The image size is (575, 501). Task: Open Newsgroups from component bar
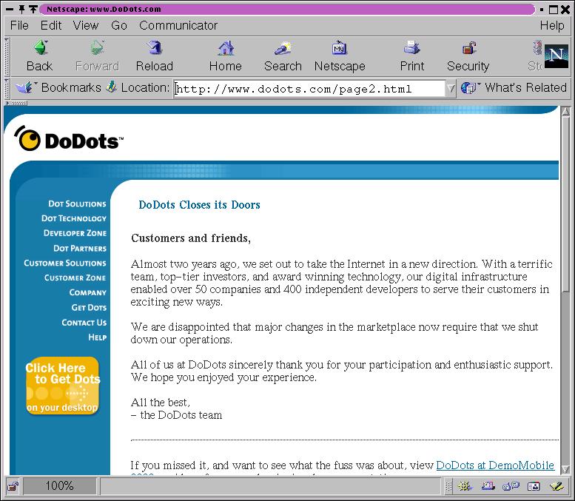coord(511,487)
